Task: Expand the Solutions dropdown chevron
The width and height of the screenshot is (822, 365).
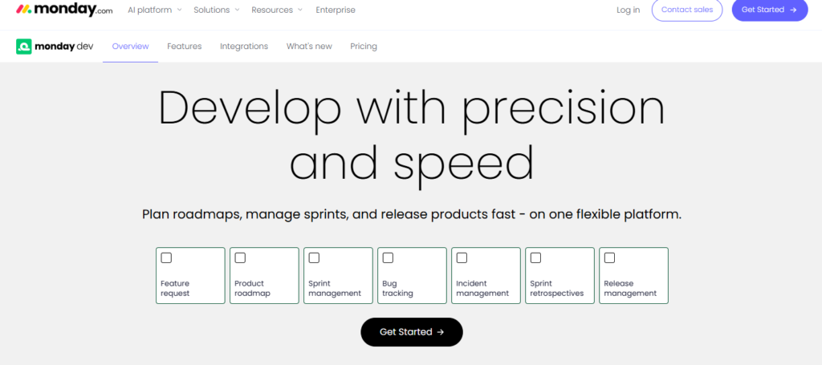Action: coord(237,10)
